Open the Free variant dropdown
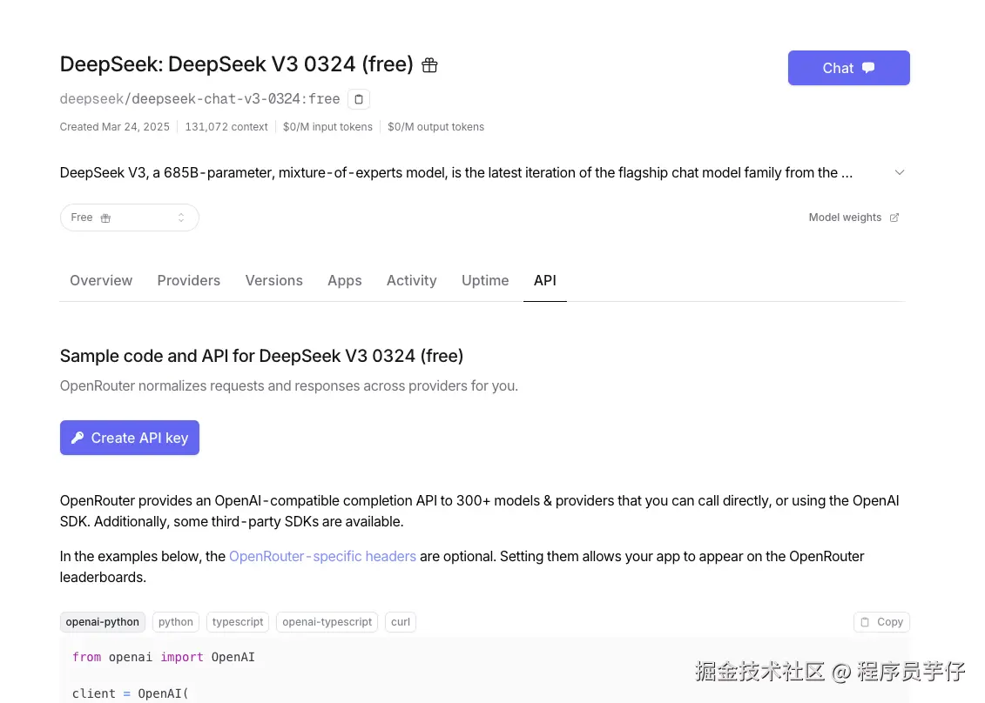The width and height of the screenshot is (985, 703). click(x=130, y=218)
